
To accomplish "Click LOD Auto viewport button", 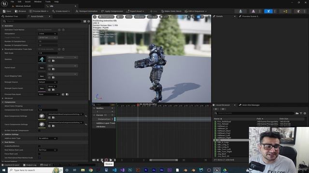I will click(x=153, y=17).
